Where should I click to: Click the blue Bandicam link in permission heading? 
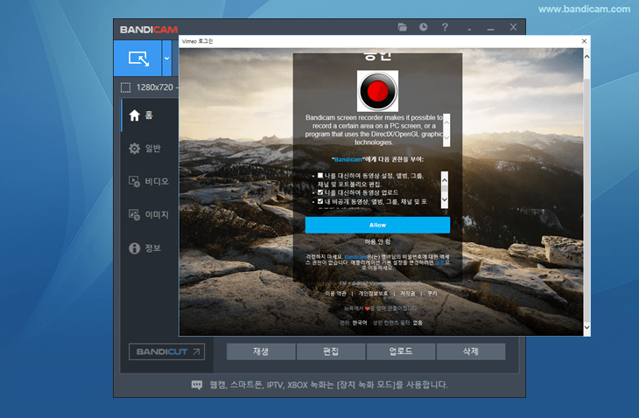click(x=348, y=159)
